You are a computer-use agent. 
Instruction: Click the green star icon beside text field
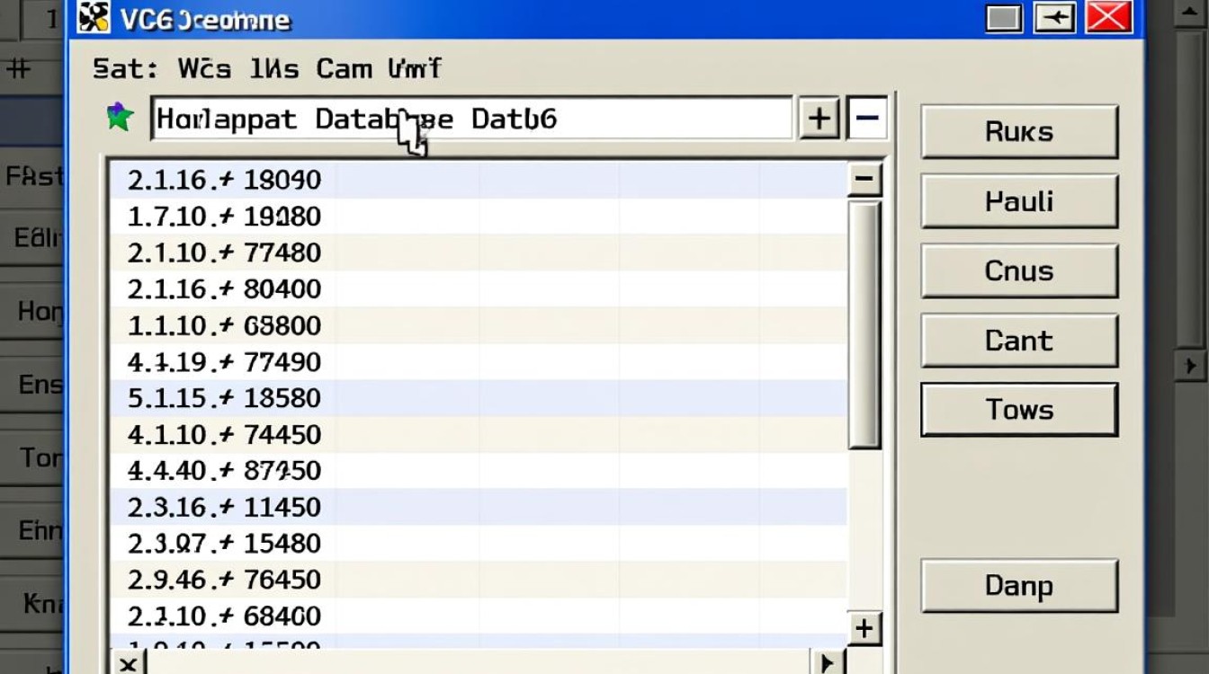pos(120,117)
